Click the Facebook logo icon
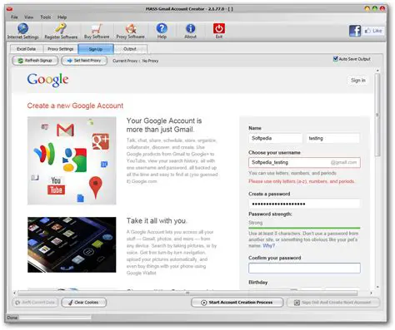Screen dimensions: 395x330 [355, 31]
